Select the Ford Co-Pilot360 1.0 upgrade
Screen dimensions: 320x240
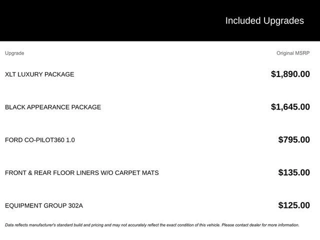point(40,140)
